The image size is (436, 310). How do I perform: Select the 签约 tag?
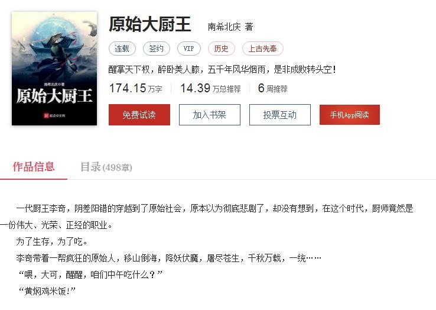pyautogui.click(x=157, y=49)
